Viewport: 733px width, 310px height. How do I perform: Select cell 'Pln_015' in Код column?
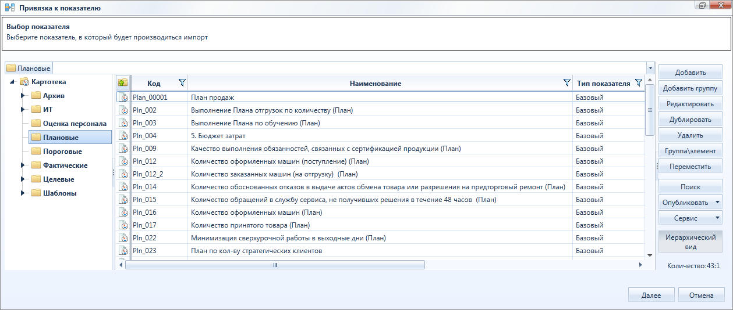[x=160, y=199]
